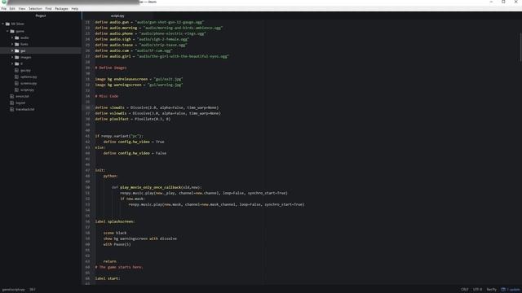Click the script.rpy file icon in tree
Image resolution: width=522 pixels, height=293 pixels.
tap(16, 90)
